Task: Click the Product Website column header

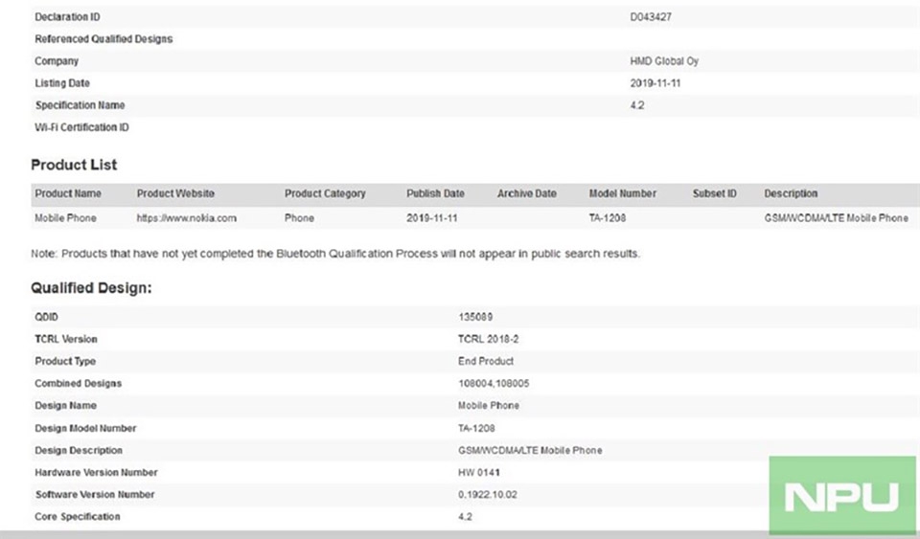Action: 175,193
